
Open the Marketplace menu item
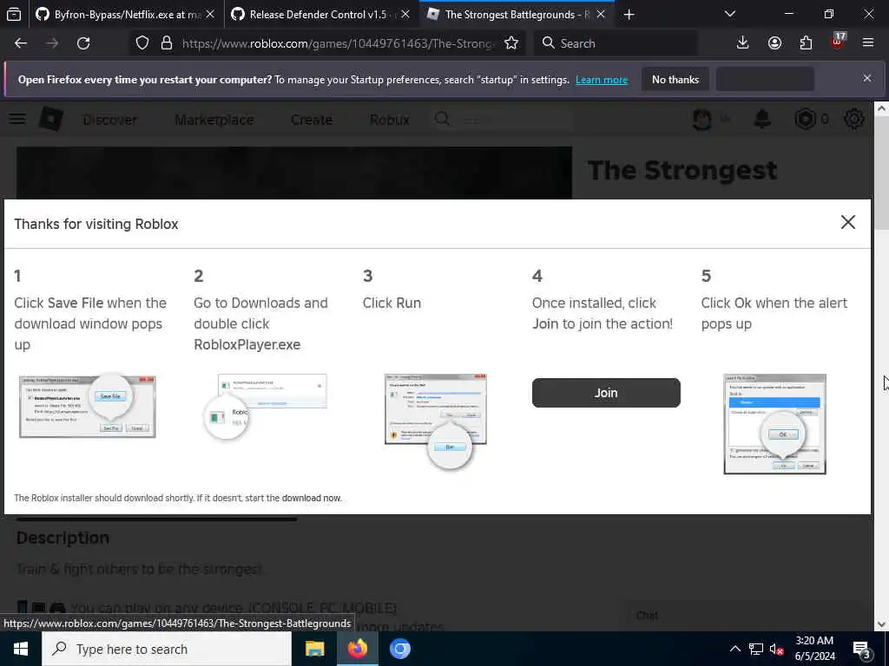point(214,120)
